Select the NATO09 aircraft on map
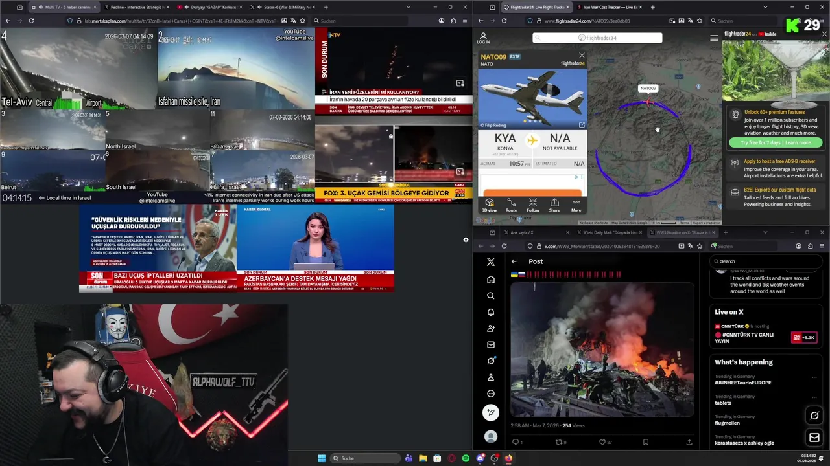The image size is (830, 466). (648, 102)
